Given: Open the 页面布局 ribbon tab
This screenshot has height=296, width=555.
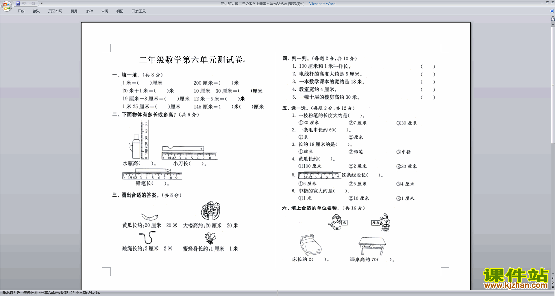Looking at the screenshot, I should pyautogui.click(x=55, y=11).
